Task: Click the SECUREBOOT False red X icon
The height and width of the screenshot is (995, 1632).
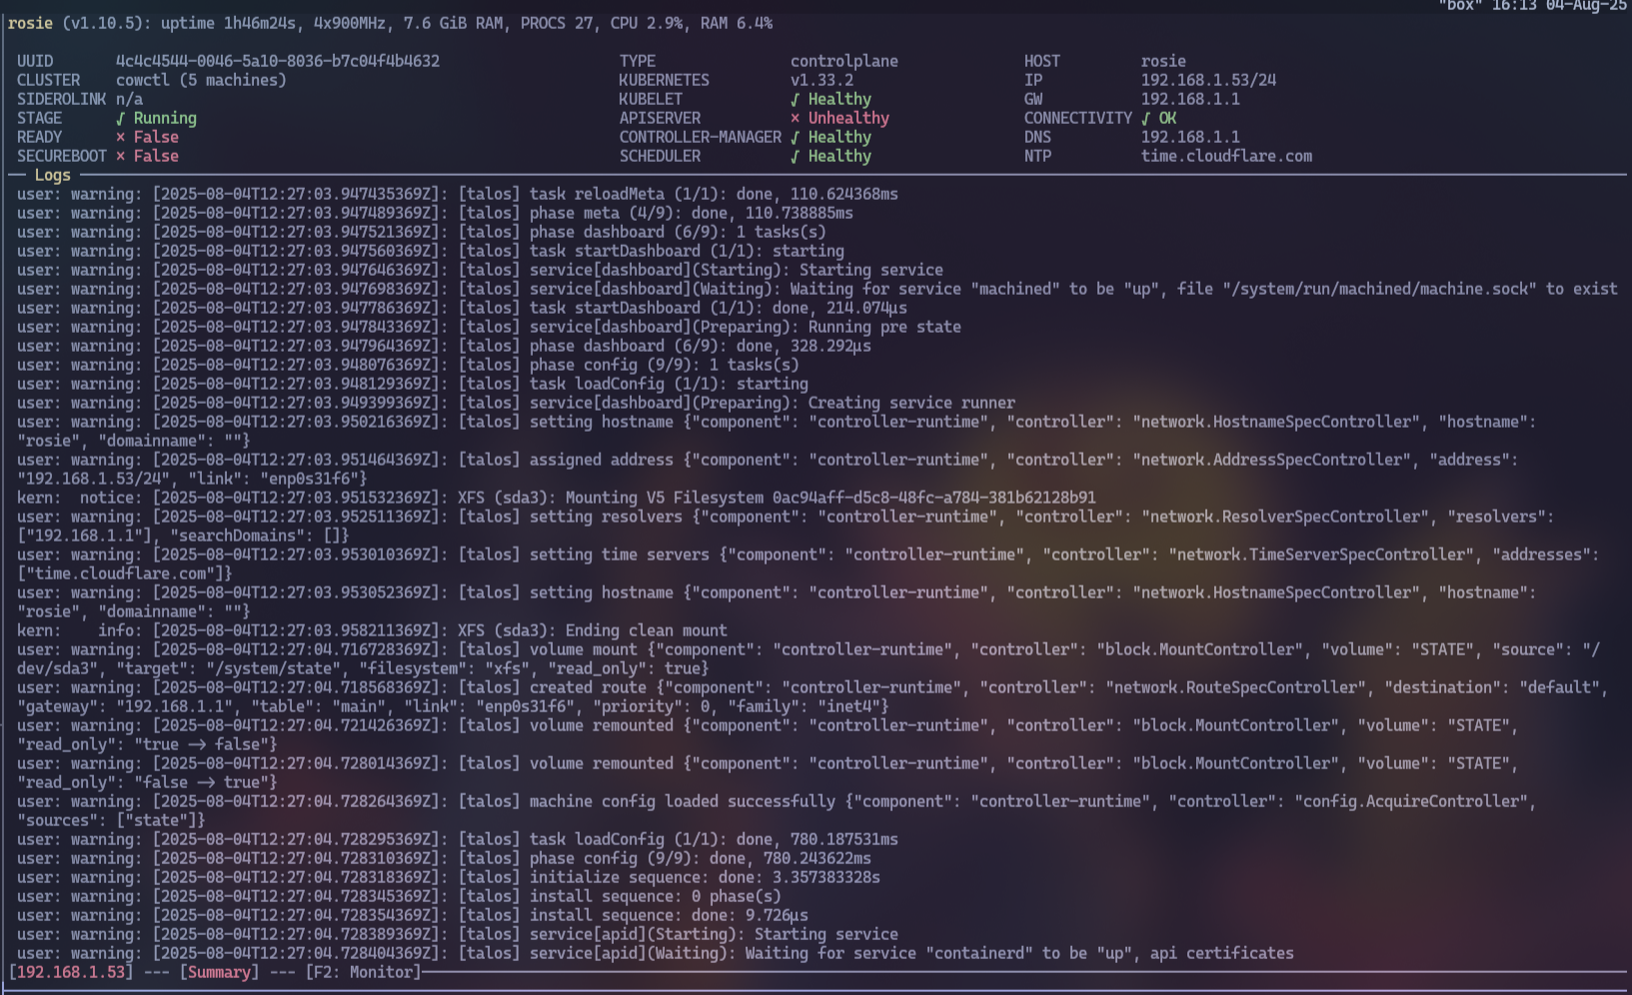Action: click(x=121, y=156)
